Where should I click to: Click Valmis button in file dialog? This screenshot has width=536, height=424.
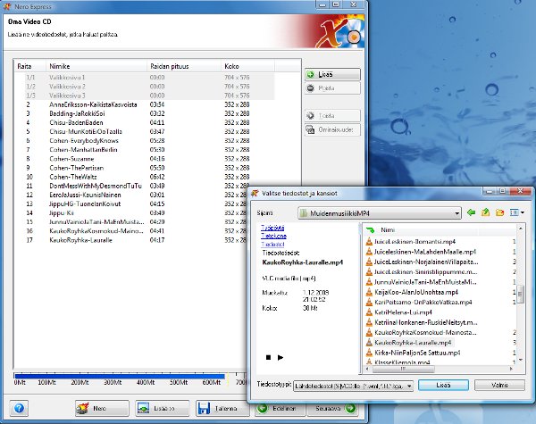coord(499,385)
